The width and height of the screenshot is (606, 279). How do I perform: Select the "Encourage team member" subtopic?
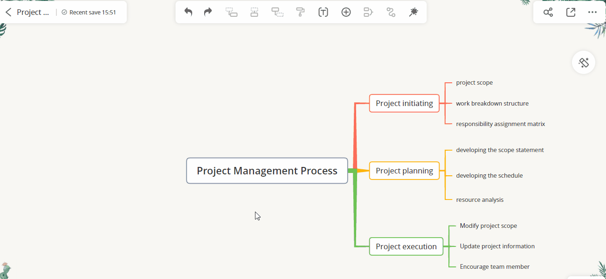(495, 267)
